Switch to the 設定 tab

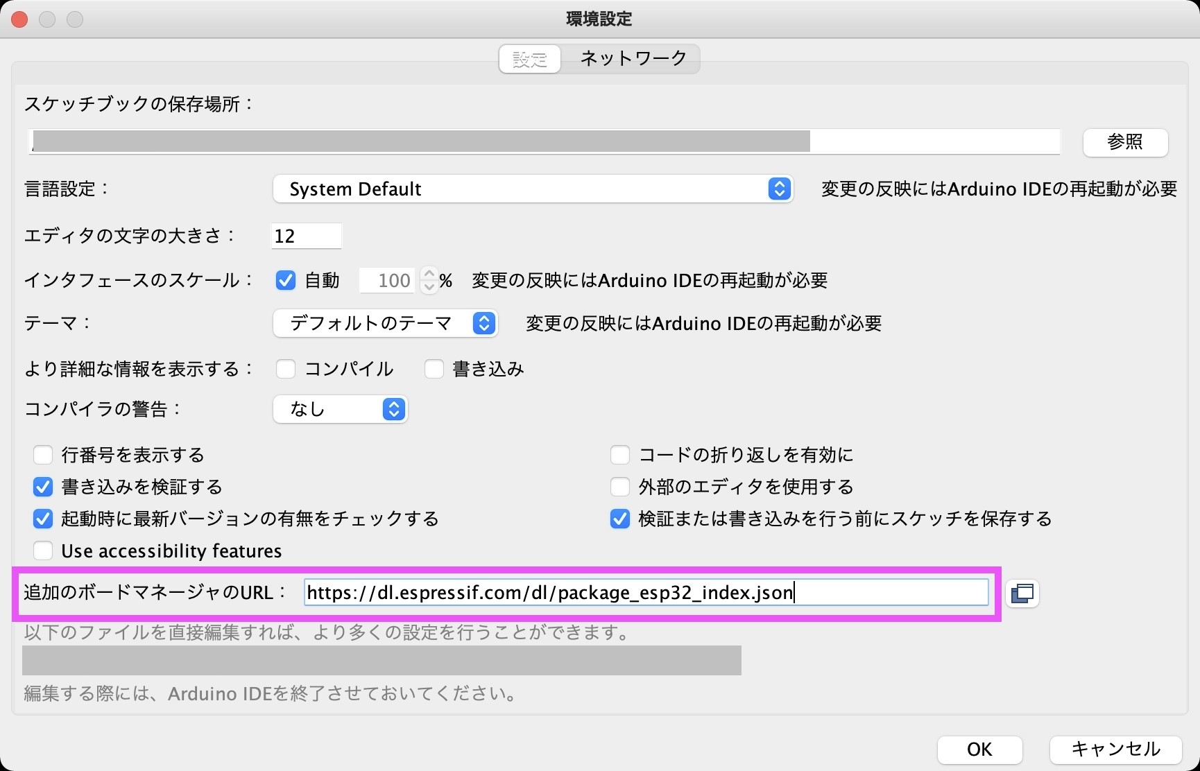[x=529, y=59]
